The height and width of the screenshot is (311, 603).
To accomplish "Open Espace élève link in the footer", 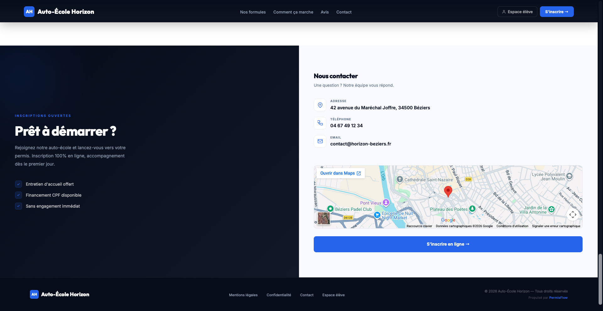I will pyautogui.click(x=333, y=295).
